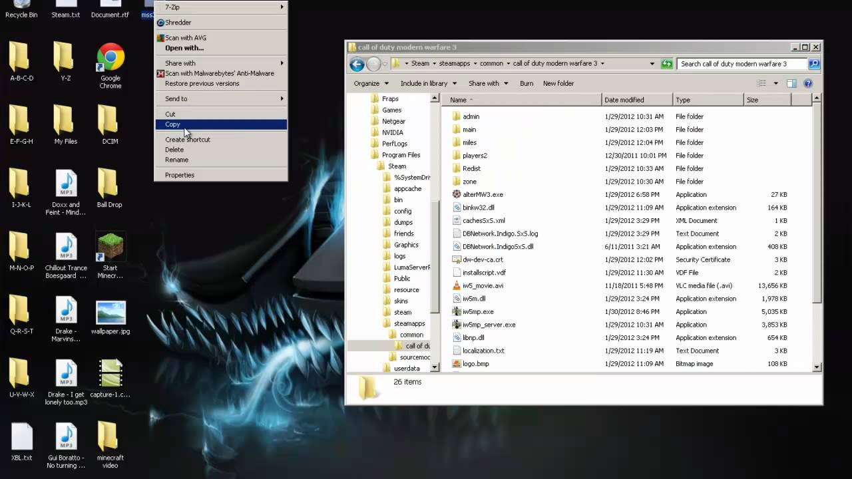Click the address bar refresh icon

pyautogui.click(x=667, y=64)
